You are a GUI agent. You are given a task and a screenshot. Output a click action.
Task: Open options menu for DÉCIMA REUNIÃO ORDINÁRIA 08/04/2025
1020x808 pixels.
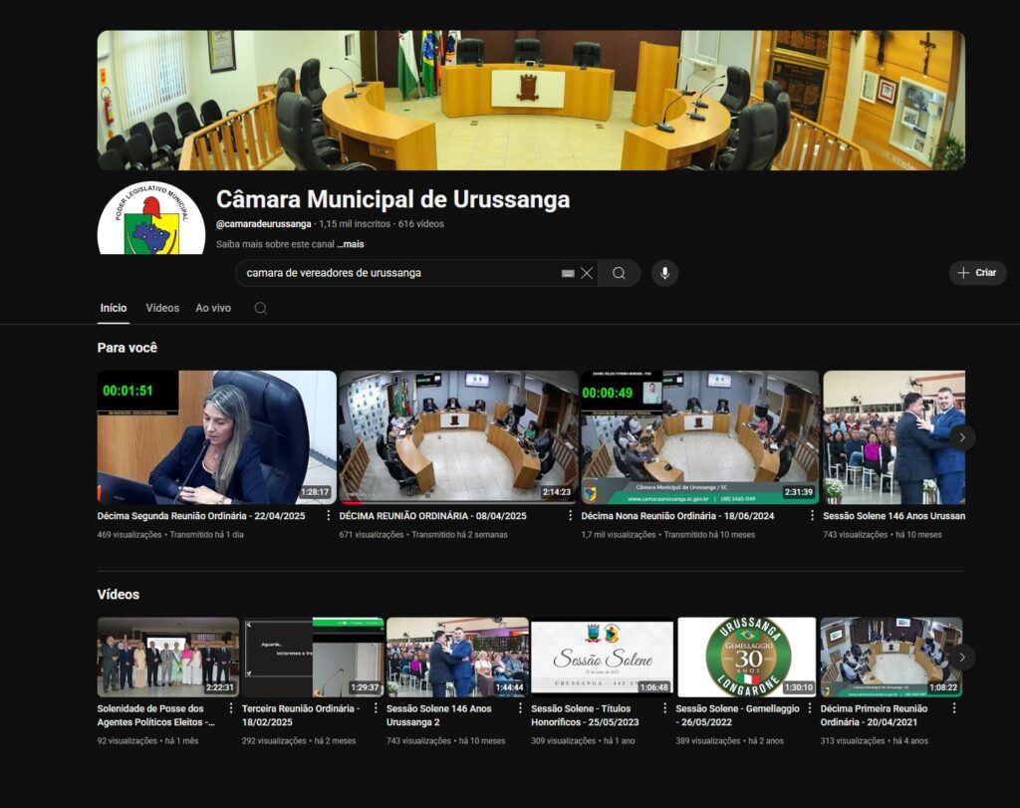pyautogui.click(x=570, y=515)
